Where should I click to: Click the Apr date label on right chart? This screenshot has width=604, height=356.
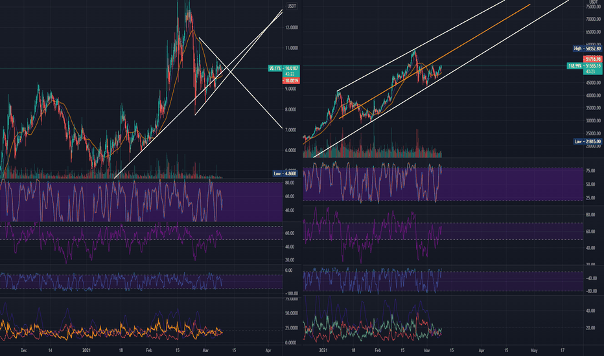coord(482,351)
